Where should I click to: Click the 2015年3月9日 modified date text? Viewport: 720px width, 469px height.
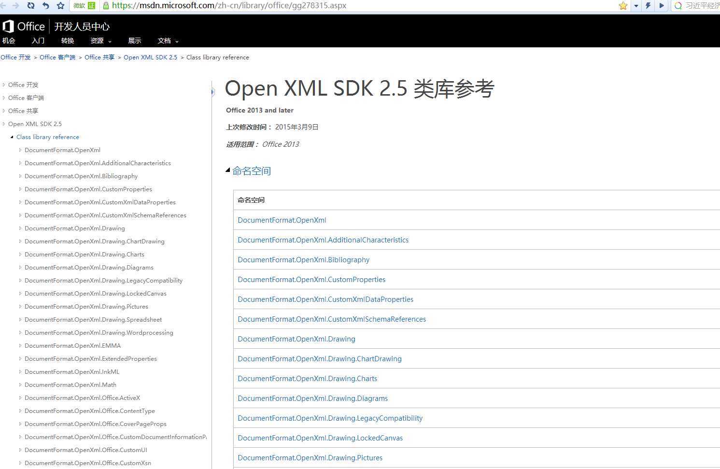click(297, 127)
